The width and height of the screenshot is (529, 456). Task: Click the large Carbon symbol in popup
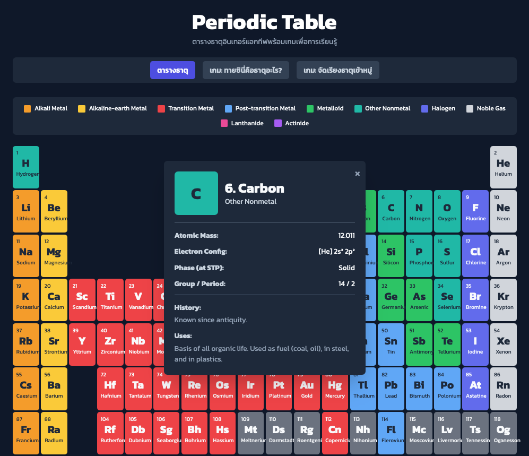(196, 193)
